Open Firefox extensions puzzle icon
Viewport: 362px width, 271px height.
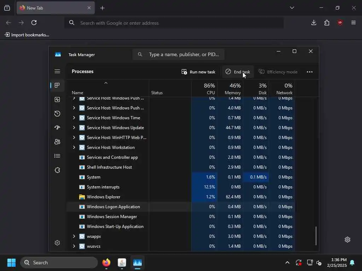327,23
